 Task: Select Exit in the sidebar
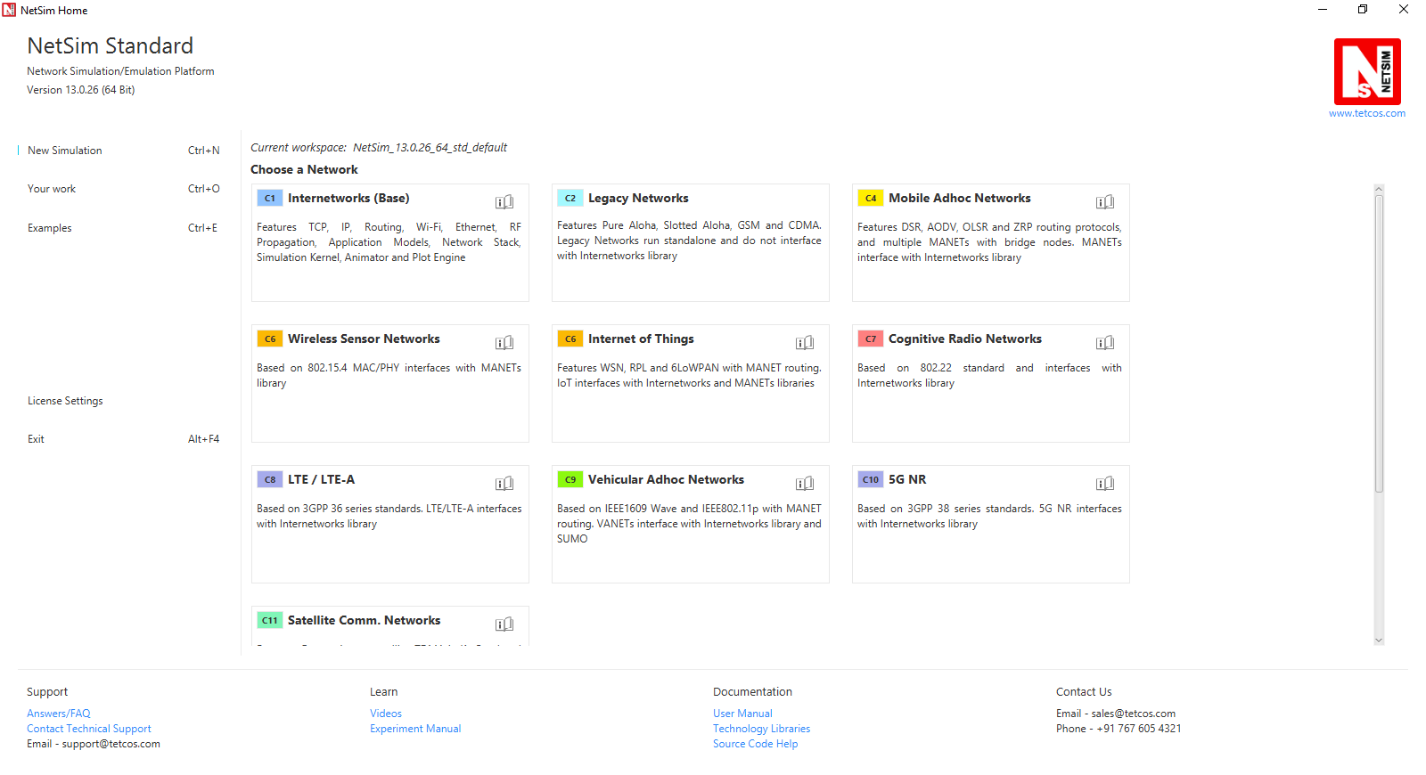(x=36, y=439)
